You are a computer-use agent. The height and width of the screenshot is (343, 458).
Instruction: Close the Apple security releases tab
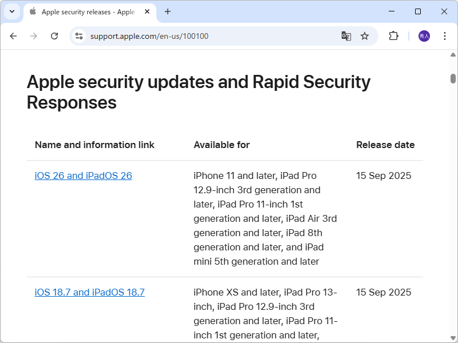pos(146,11)
